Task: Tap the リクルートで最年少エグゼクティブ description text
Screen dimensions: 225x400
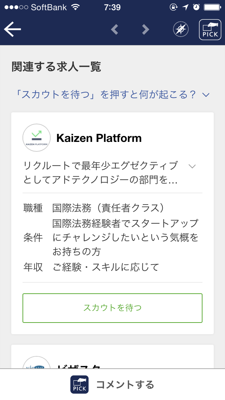Action: [101, 173]
